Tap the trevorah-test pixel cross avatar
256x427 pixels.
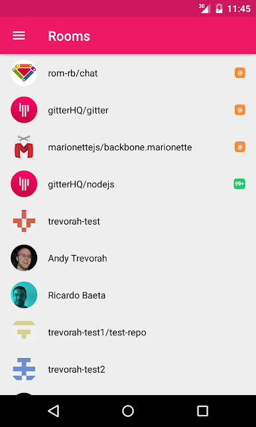tap(24, 221)
